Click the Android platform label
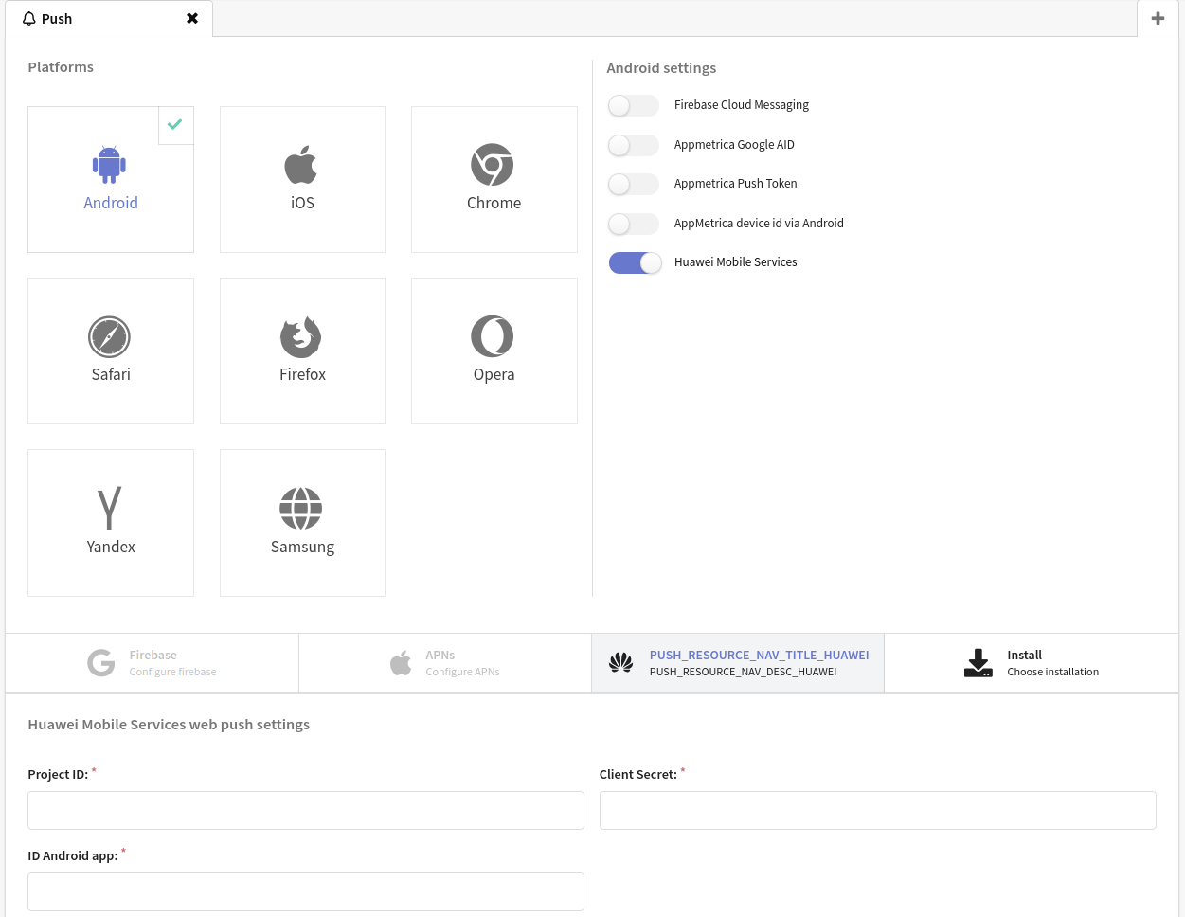 click(x=111, y=203)
